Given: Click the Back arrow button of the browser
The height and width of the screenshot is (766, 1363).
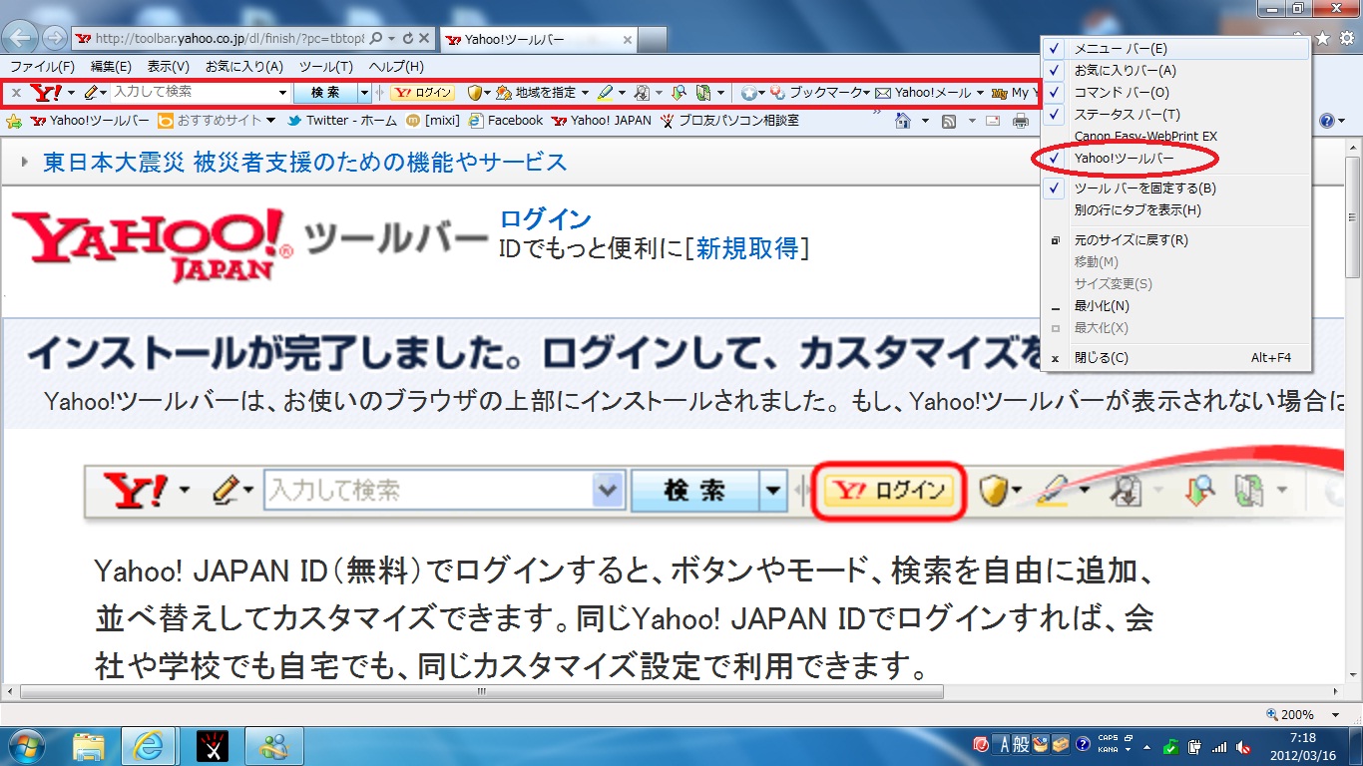Looking at the screenshot, I should (x=22, y=38).
